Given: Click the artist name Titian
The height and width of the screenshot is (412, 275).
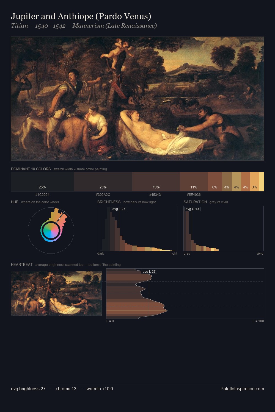Looking at the screenshot, I should (20, 26).
